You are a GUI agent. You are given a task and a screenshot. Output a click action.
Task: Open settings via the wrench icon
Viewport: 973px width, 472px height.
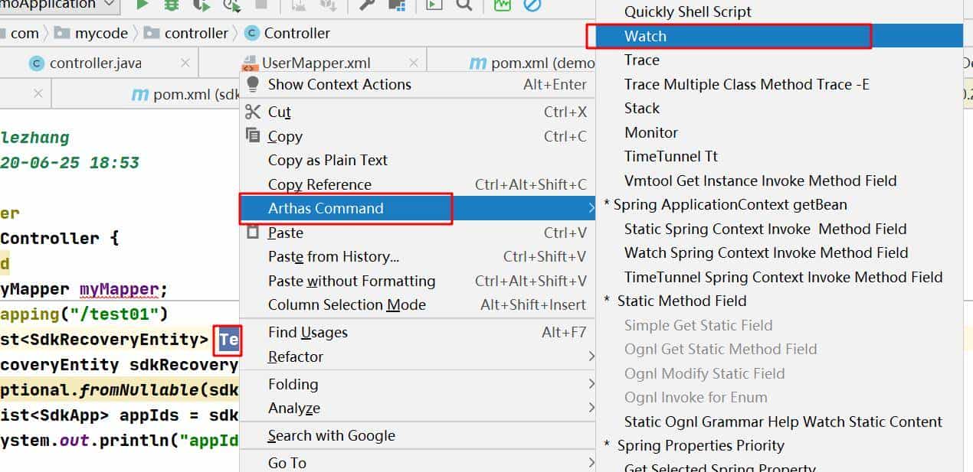tap(368, 5)
